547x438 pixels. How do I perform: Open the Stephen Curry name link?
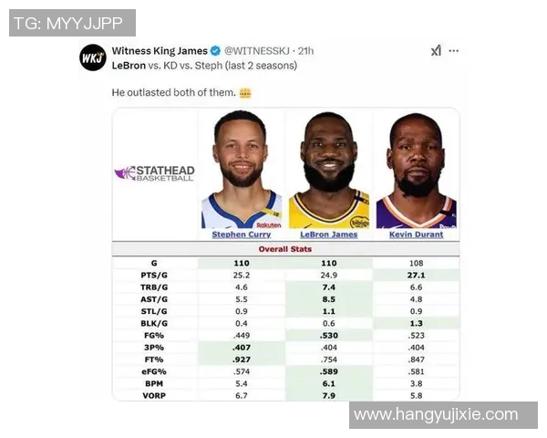pyautogui.click(x=241, y=235)
